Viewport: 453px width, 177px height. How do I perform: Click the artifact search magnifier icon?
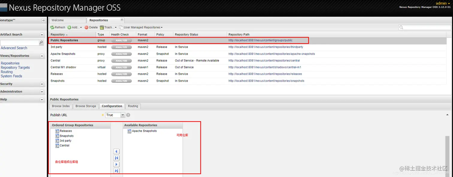pyautogui.click(x=41, y=43)
